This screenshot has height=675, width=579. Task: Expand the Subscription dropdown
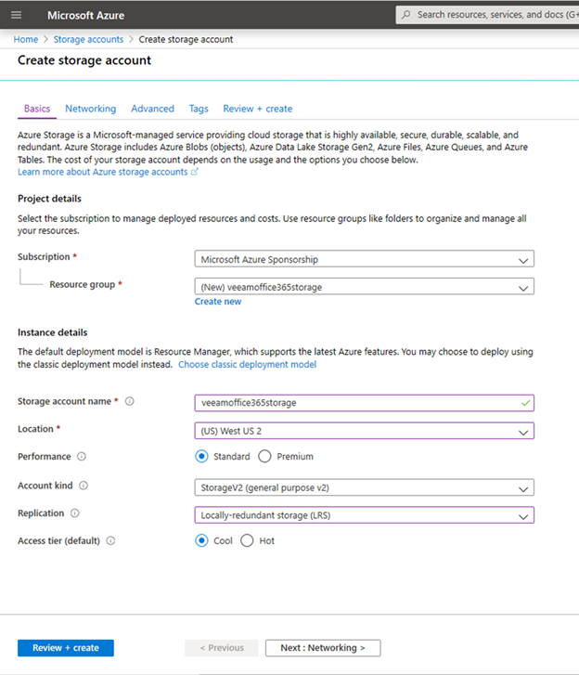pos(365,259)
